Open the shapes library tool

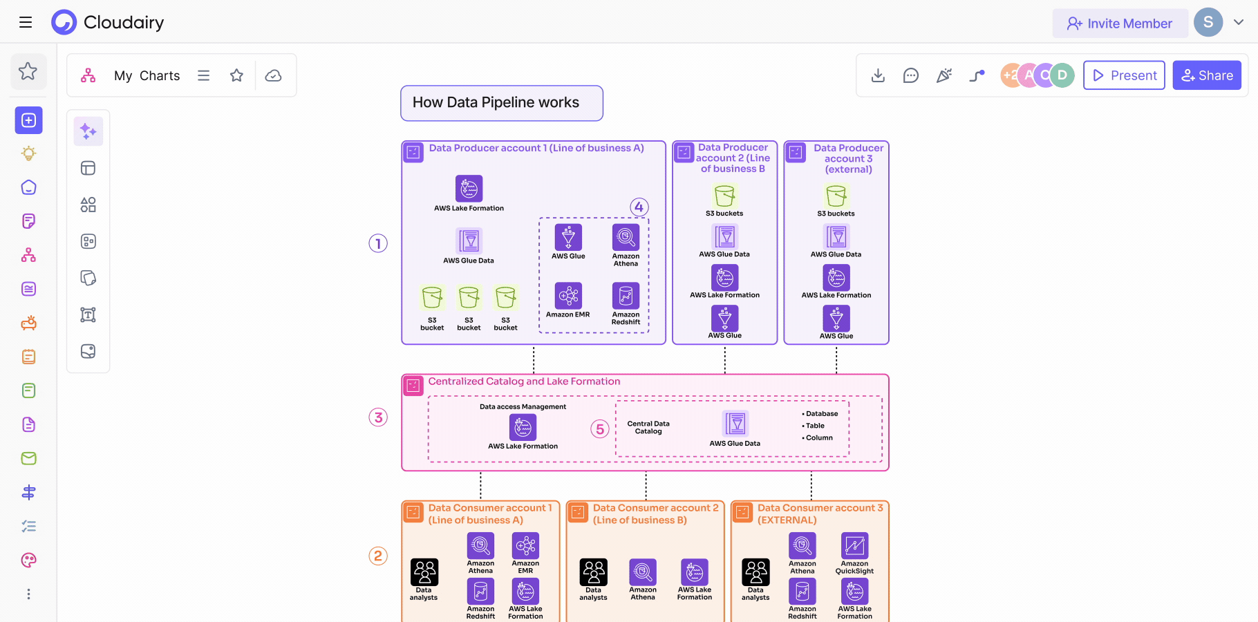[x=88, y=205]
